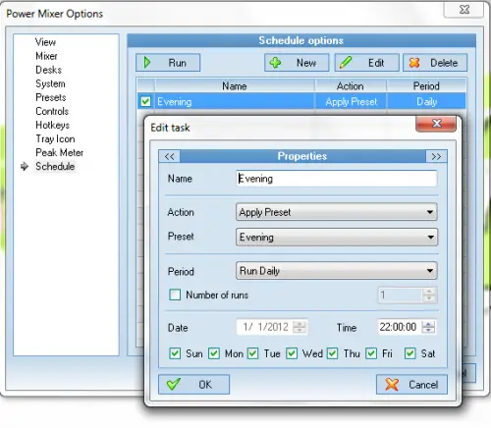491x428 pixels.
Task: Uncheck the Wed day checkbox
Action: [x=292, y=353]
